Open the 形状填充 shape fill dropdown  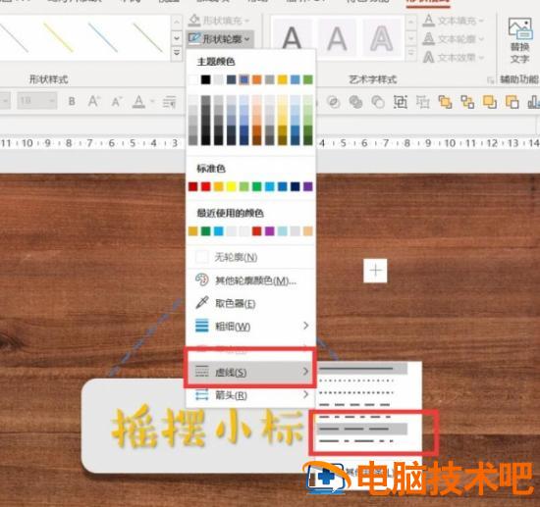pos(219,21)
